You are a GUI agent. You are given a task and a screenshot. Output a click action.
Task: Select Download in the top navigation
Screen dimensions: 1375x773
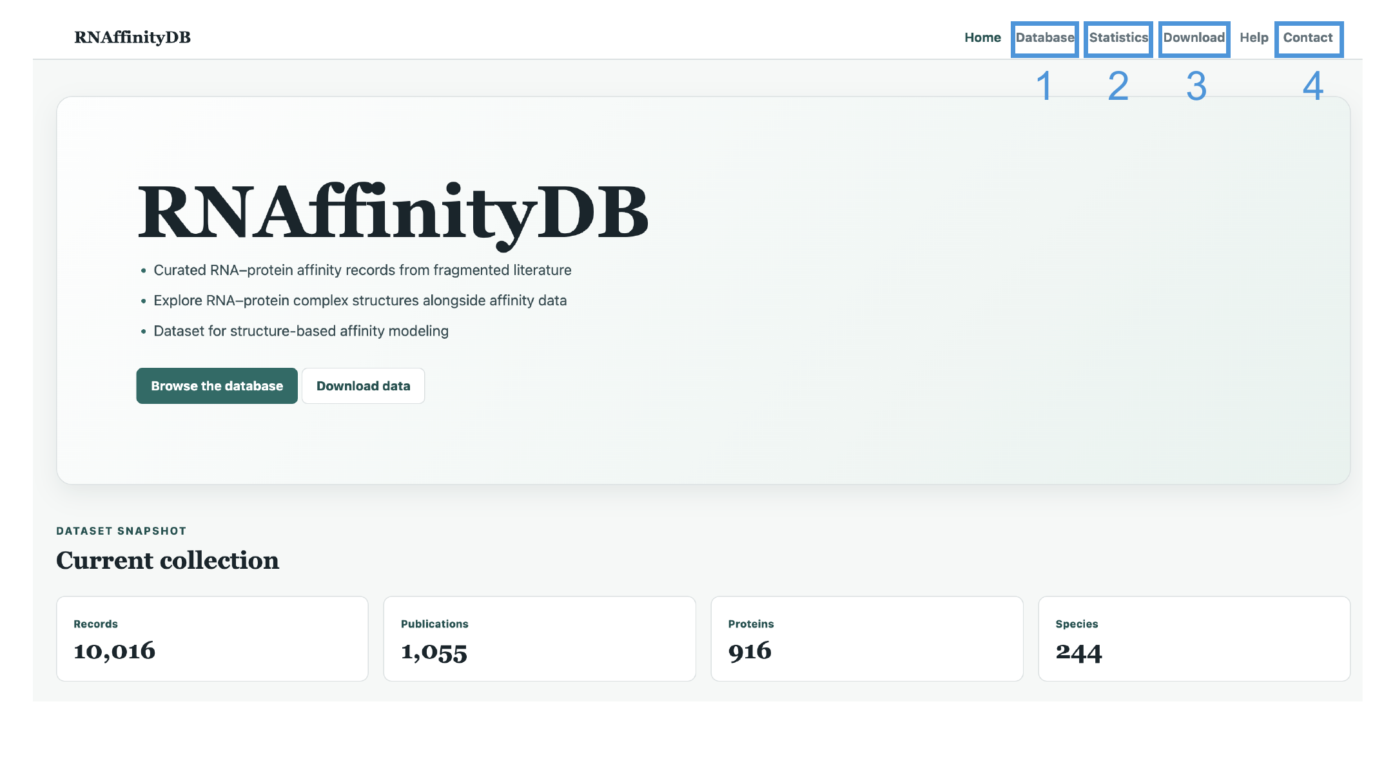tap(1194, 37)
